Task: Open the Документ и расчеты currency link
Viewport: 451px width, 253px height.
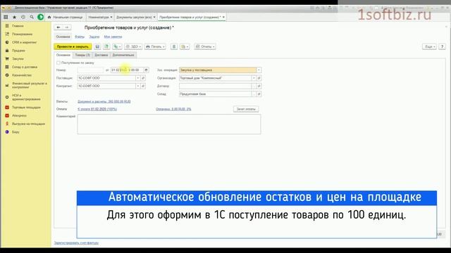Action: [x=104, y=101]
